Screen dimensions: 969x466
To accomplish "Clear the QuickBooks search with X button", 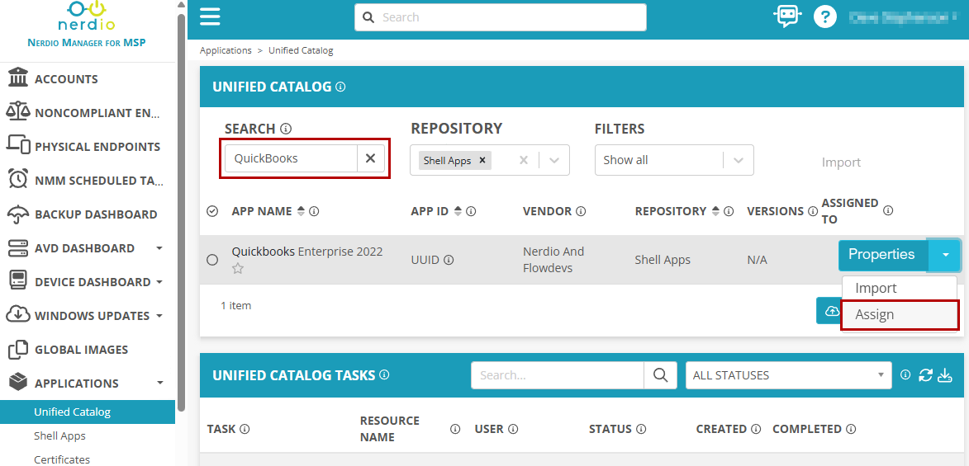I will click(x=370, y=158).
